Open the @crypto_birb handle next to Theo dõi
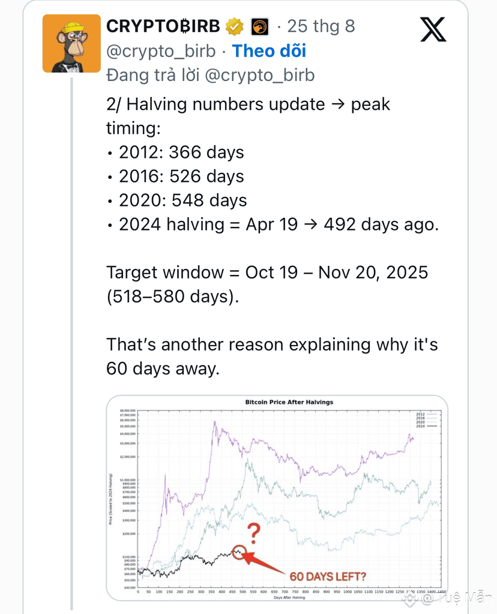Viewport: 497px width, 614px height. click(x=161, y=51)
